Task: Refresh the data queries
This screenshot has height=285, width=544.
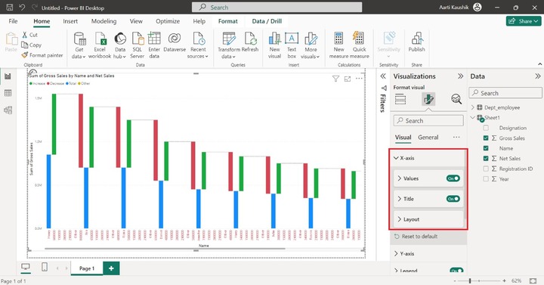Action: [250, 42]
